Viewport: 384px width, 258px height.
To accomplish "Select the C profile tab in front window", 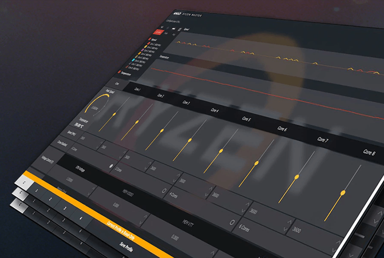I will [x=24, y=183].
